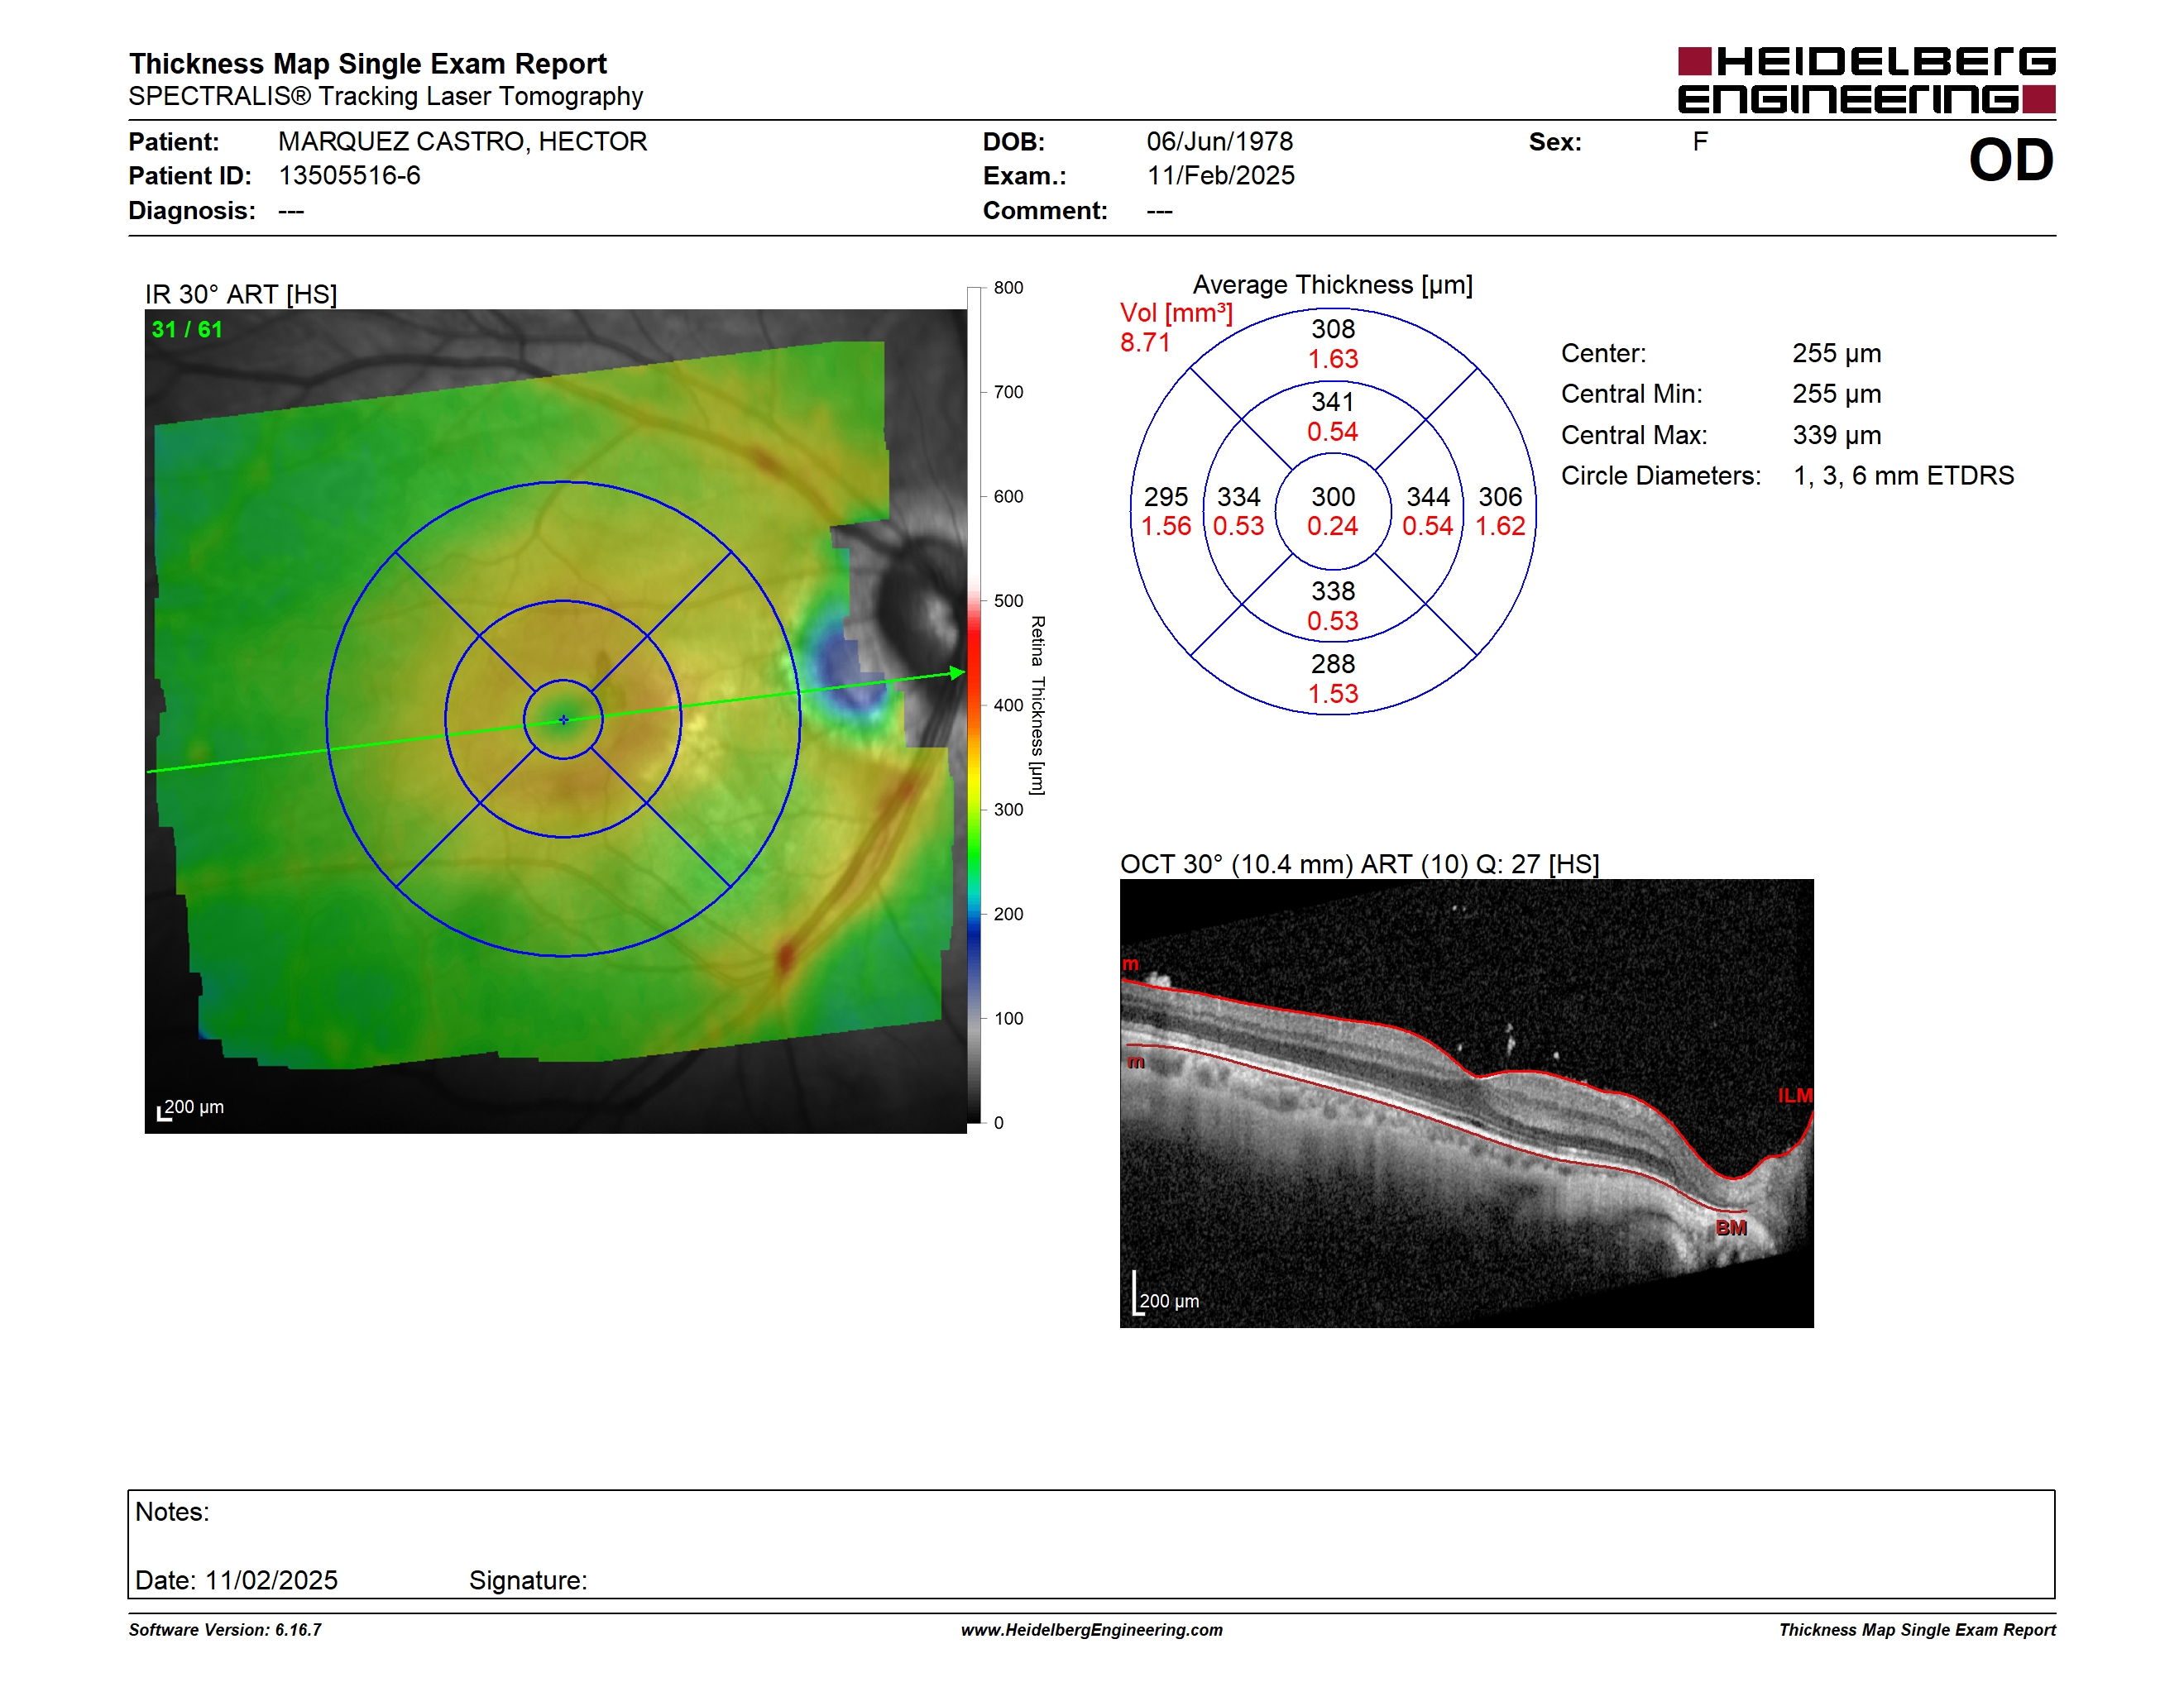Click the fovea center crosshair on thickness map
This screenshot has height=1687, width=2184.
(563, 719)
